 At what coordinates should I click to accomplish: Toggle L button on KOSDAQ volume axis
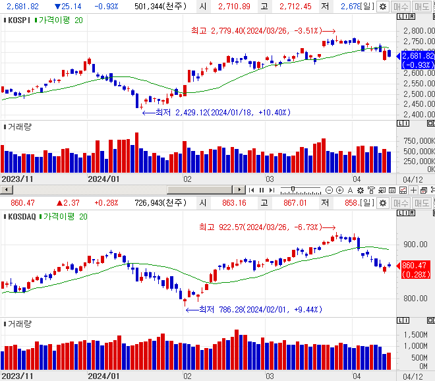pos(400,320)
